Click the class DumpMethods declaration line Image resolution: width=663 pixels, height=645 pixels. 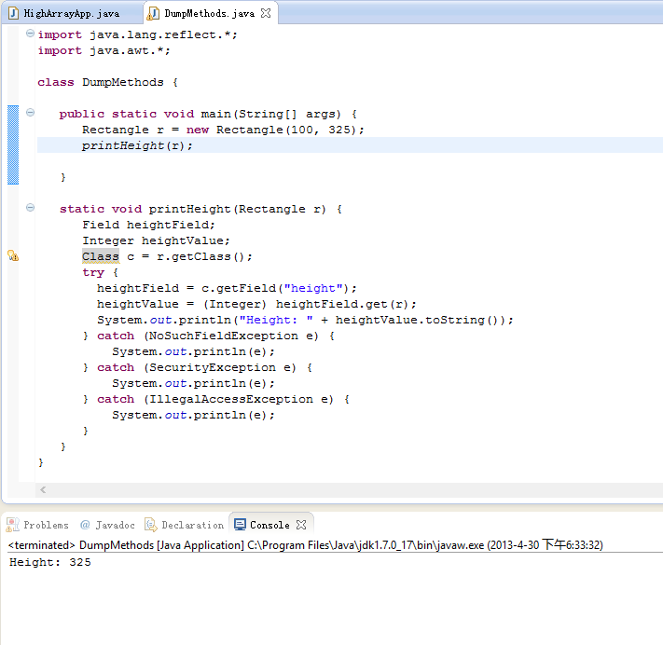108,82
